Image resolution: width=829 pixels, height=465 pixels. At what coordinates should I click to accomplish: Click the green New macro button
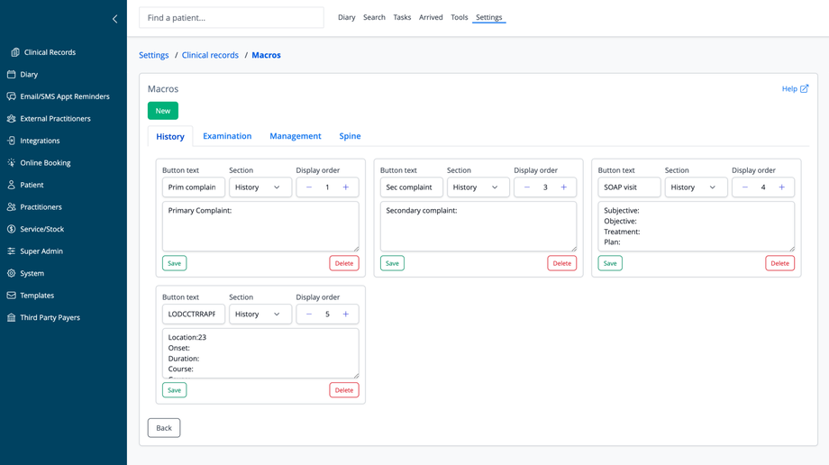pos(163,111)
